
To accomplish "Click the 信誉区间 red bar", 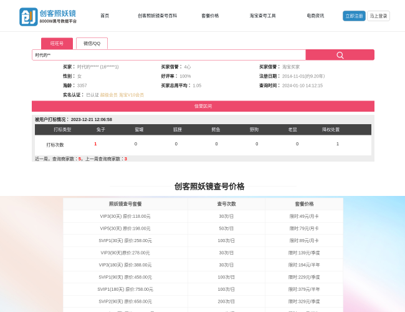I will 203,106.
